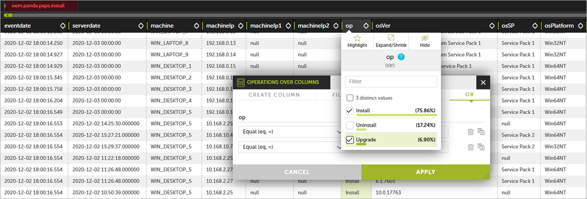Switch to the Create Column tab

(x=274, y=95)
